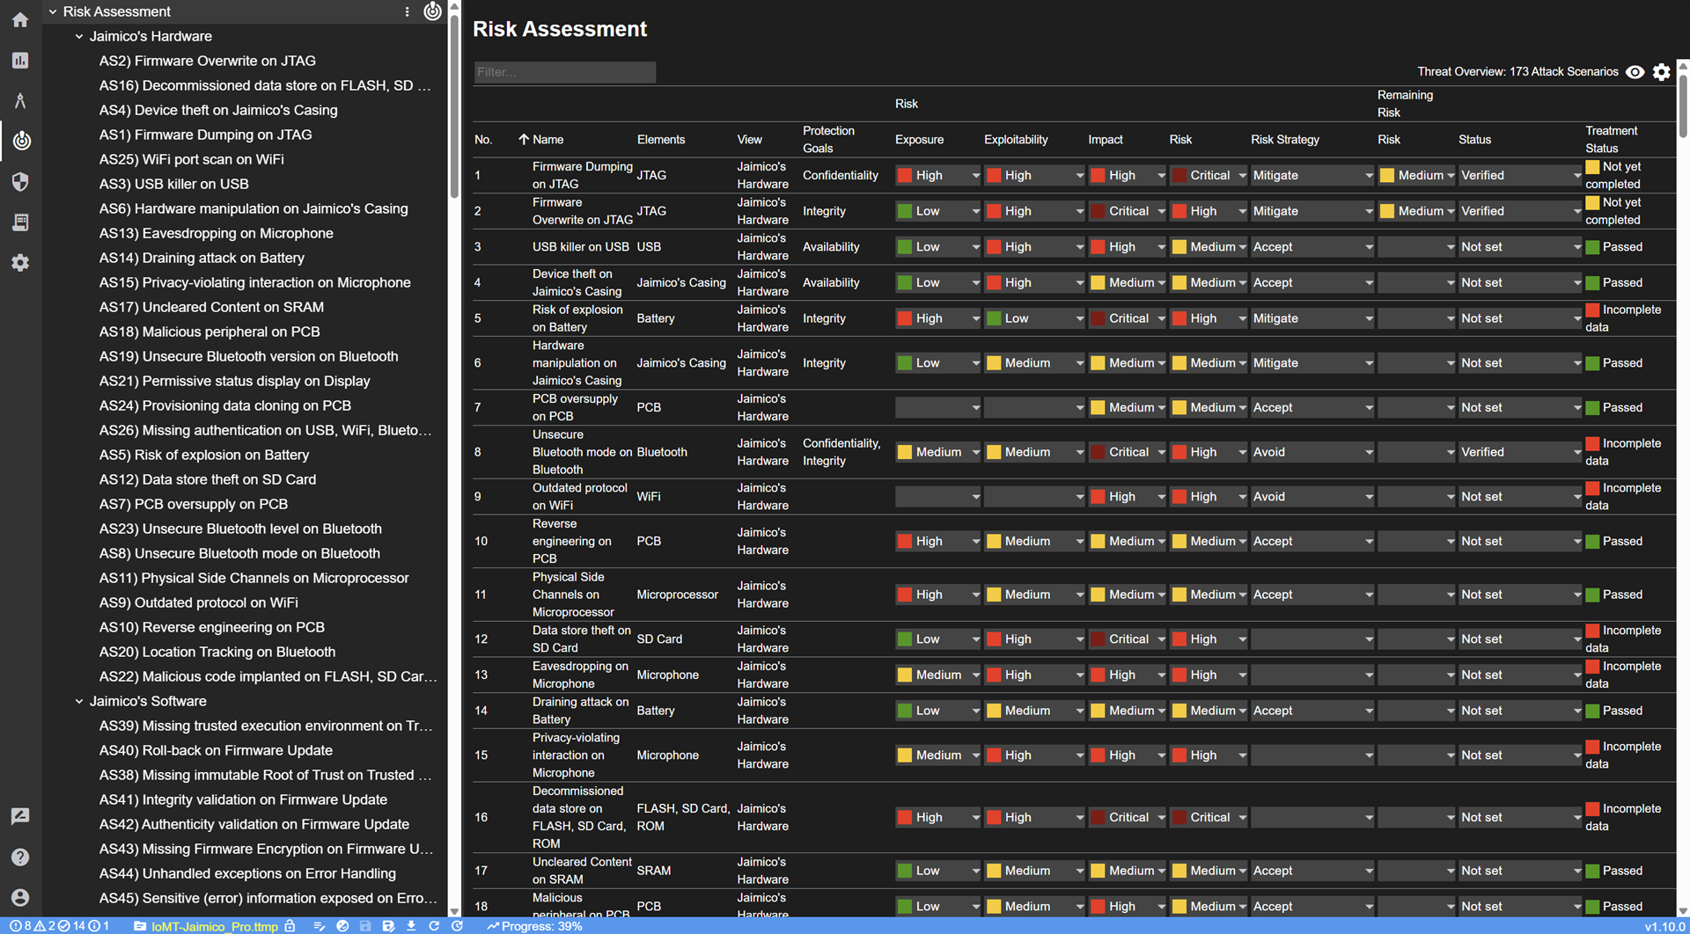Select AS25) WiFi port scan on WiFi
This screenshot has width=1690, height=934.
pos(191,159)
